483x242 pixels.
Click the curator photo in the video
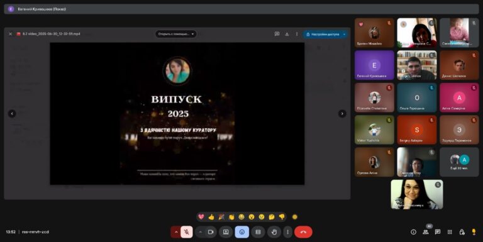click(x=177, y=71)
